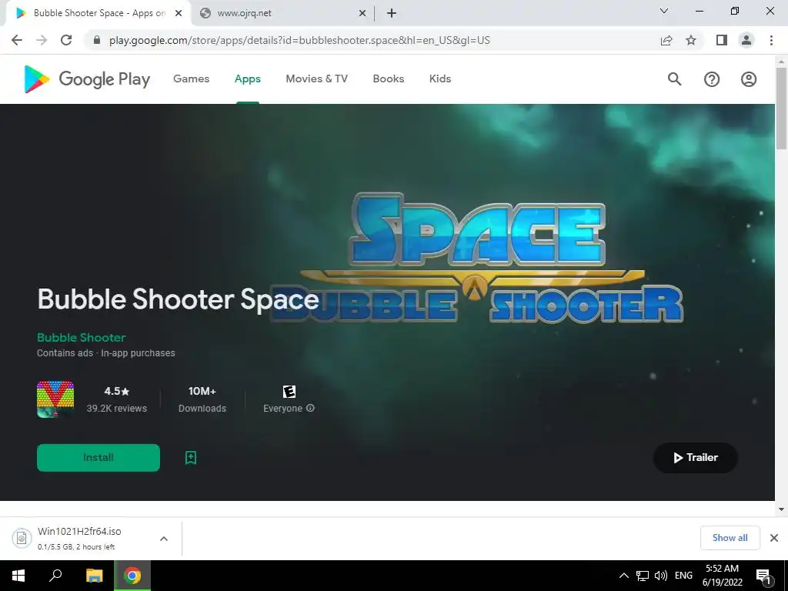Click Chrome taskbar icon
Image resolution: width=788 pixels, height=591 pixels.
pyautogui.click(x=132, y=576)
